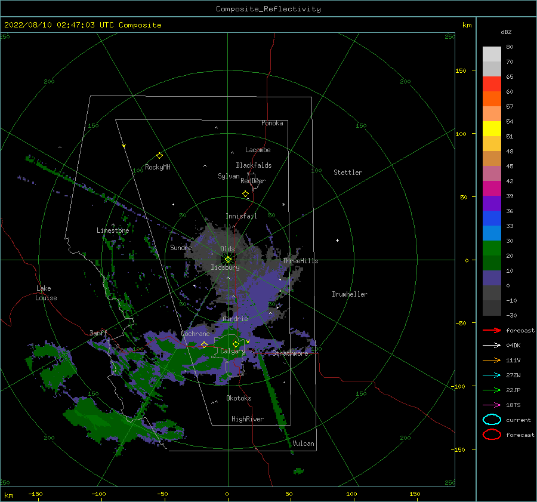Click the yellow diamond marker inside Calgary

pyautogui.click(x=236, y=344)
